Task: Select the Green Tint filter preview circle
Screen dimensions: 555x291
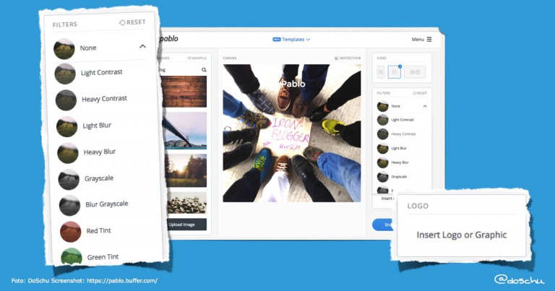Action: click(72, 257)
